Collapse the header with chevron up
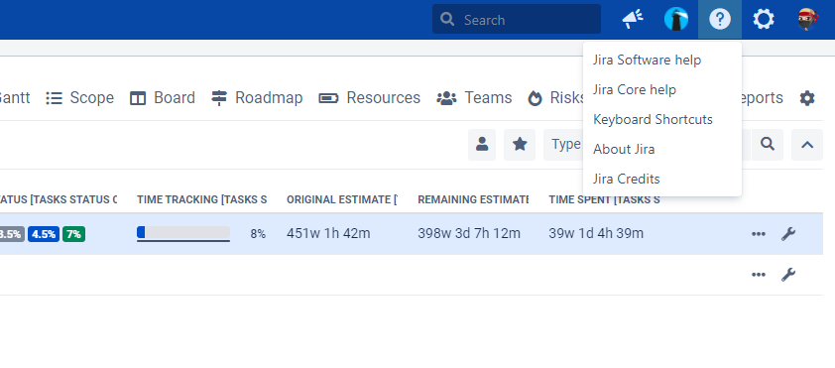This screenshot has width=835, height=368. pyautogui.click(x=807, y=145)
